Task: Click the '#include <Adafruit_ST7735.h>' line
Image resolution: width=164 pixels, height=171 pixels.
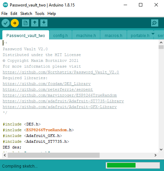Action: click(x=36, y=141)
